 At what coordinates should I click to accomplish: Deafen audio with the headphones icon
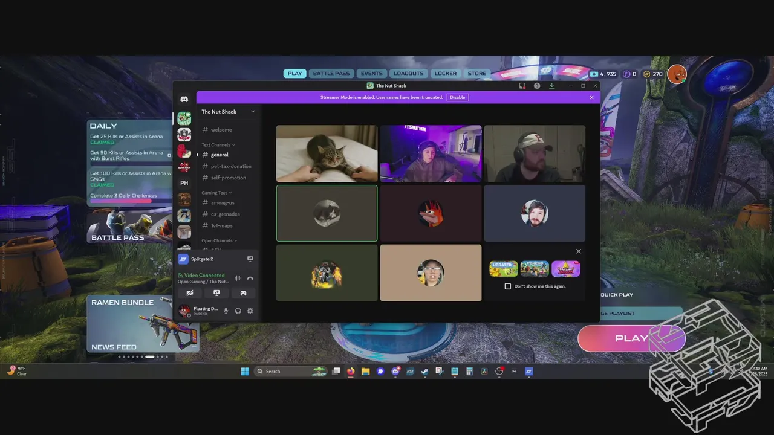point(238,311)
